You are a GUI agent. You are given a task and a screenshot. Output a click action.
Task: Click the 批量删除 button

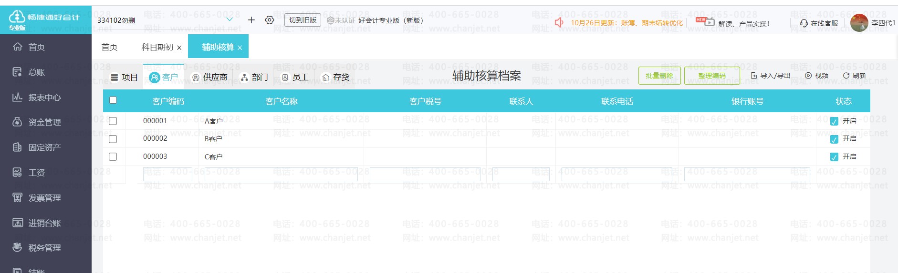(659, 76)
